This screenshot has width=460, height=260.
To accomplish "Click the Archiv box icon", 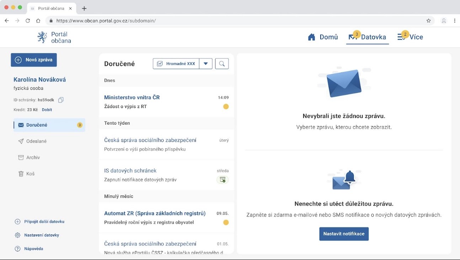I will pyautogui.click(x=21, y=157).
